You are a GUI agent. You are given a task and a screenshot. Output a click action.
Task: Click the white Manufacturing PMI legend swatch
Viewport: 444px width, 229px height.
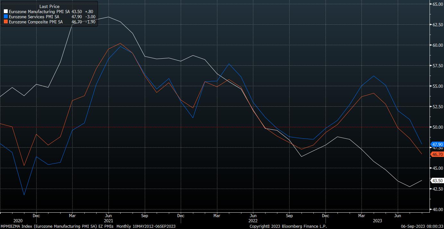pyautogui.click(x=6, y=11)
